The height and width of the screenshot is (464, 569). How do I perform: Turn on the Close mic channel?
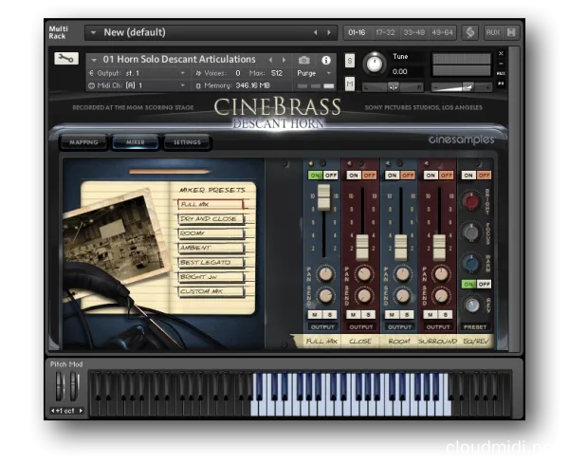point(354,176)
